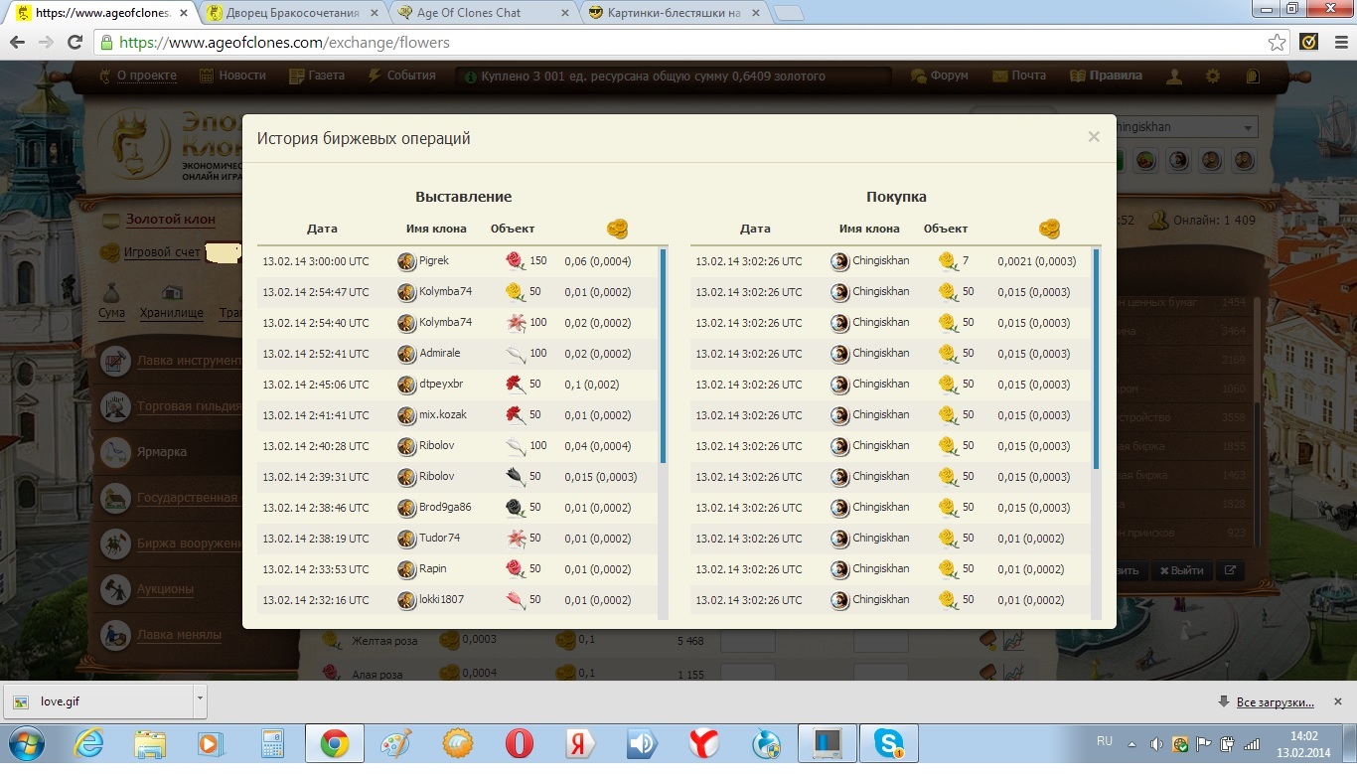
Task: Click the Все загрузки link
Action: [x=1275, y=702]
